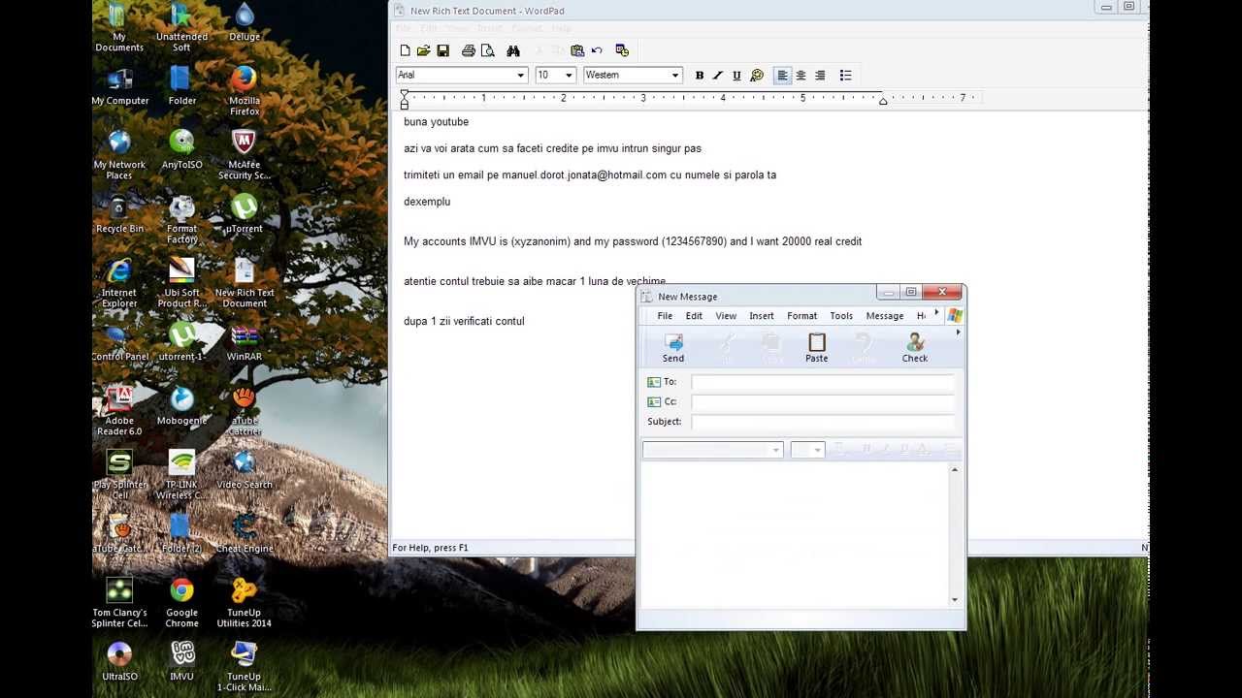Click the text 'dexemplu' in WordPad
The image size is (1242, 698).
click(x=427, y=202)
